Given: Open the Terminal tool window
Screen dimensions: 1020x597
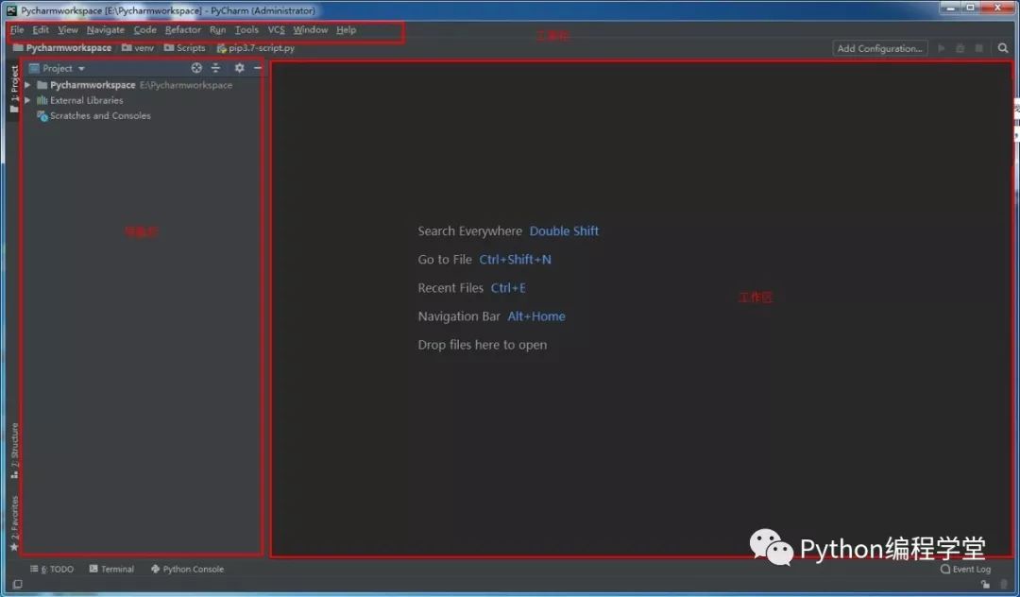Looking at the screenshot, I should (x=111, y=569).
